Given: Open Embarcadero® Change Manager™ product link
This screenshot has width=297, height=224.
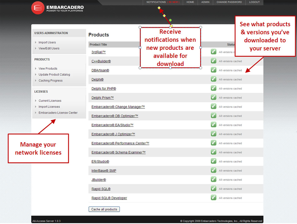Looking at the screenshot, I should (118, 107).
